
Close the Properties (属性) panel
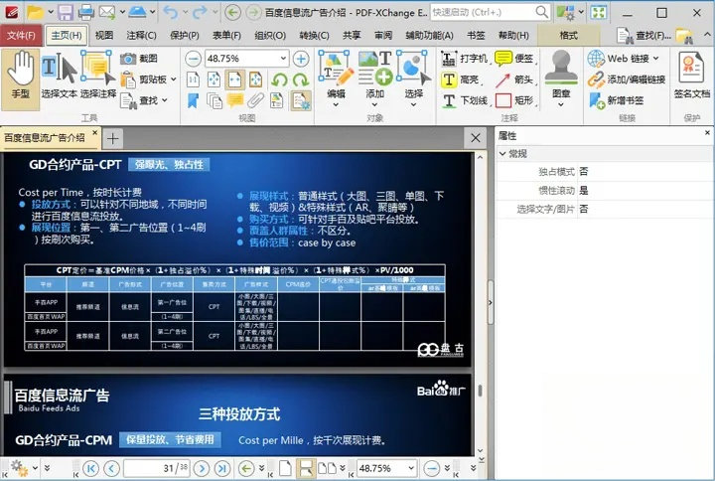707,133
